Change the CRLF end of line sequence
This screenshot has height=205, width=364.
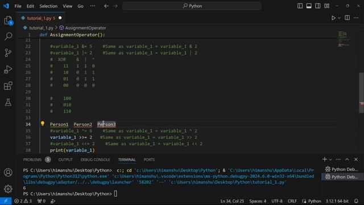click(x=292, y=201)
